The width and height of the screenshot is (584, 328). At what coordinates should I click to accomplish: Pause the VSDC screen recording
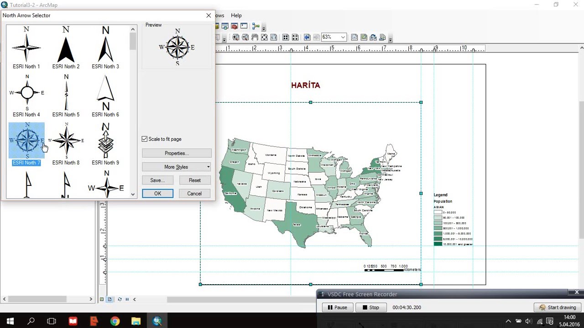(x=337, y=307)
